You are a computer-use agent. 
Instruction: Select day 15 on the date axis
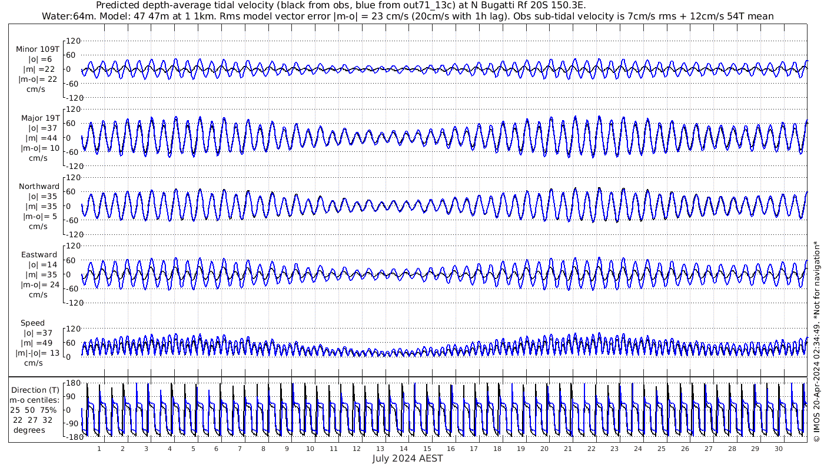point(427,449)
